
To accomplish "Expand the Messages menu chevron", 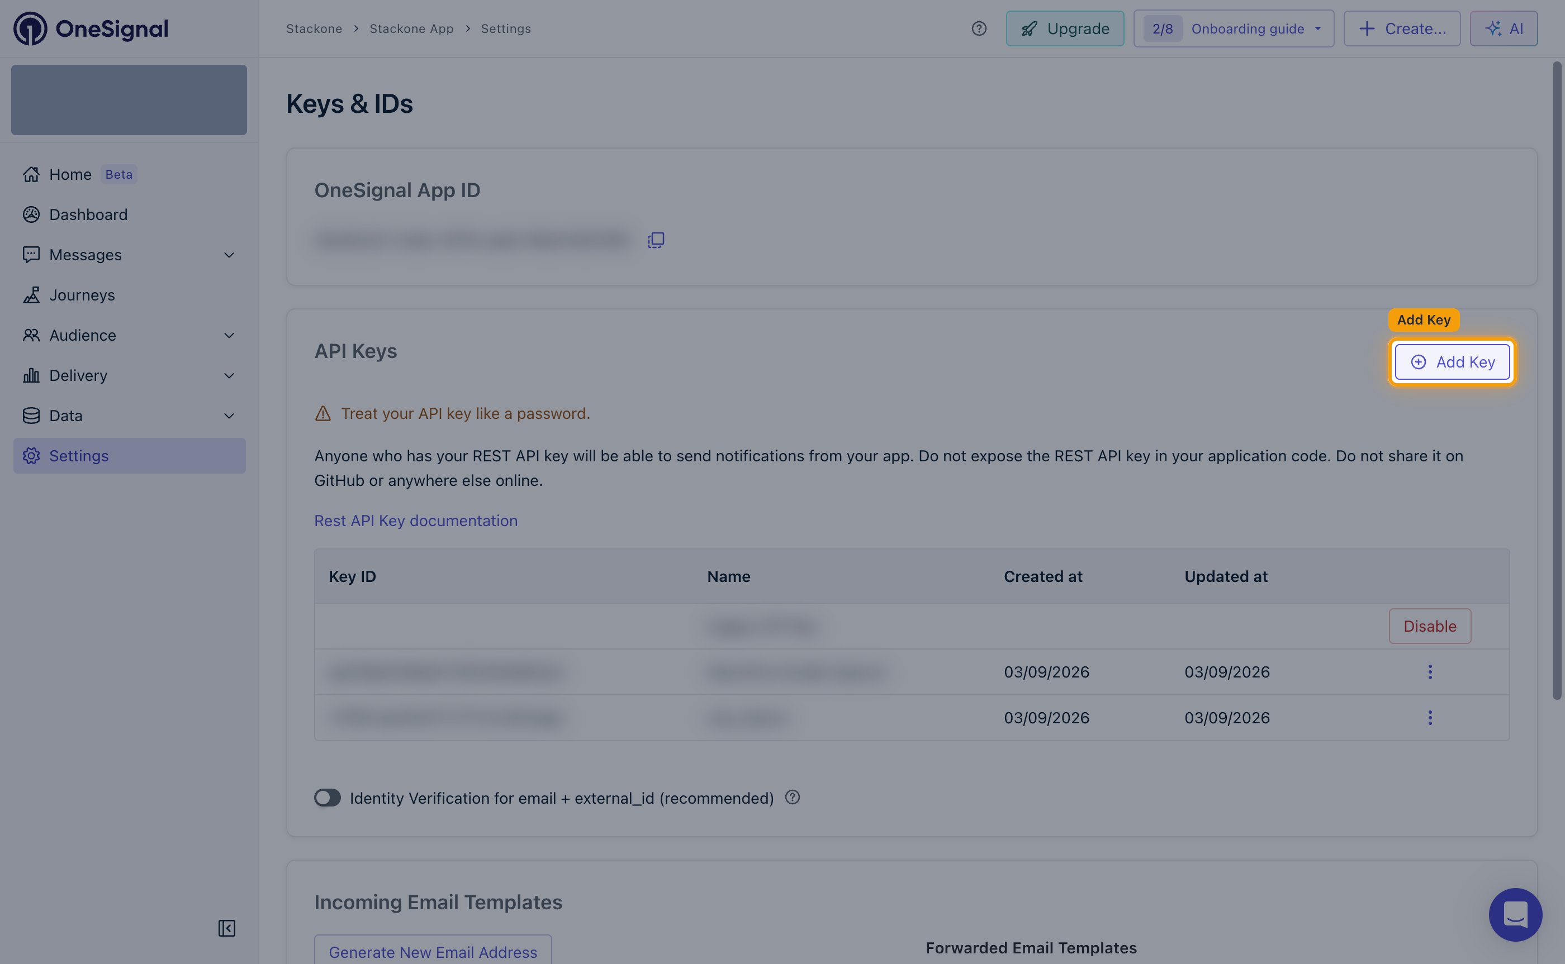I will coord(229,255).
